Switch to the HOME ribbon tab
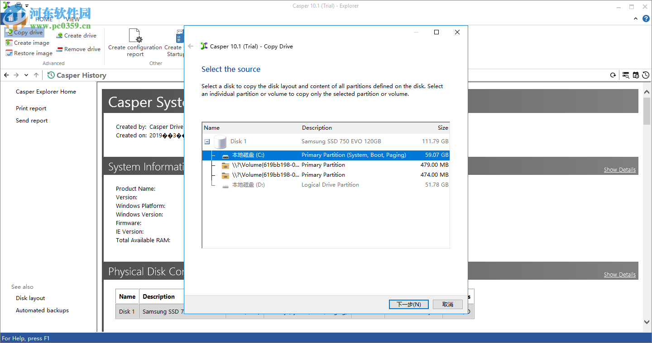This screenshot has width=652, height=343. (x=44, y=19)
